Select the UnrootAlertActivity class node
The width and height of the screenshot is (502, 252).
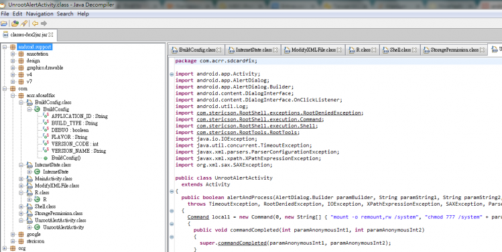pyautogui.click(x=64, y=227)
